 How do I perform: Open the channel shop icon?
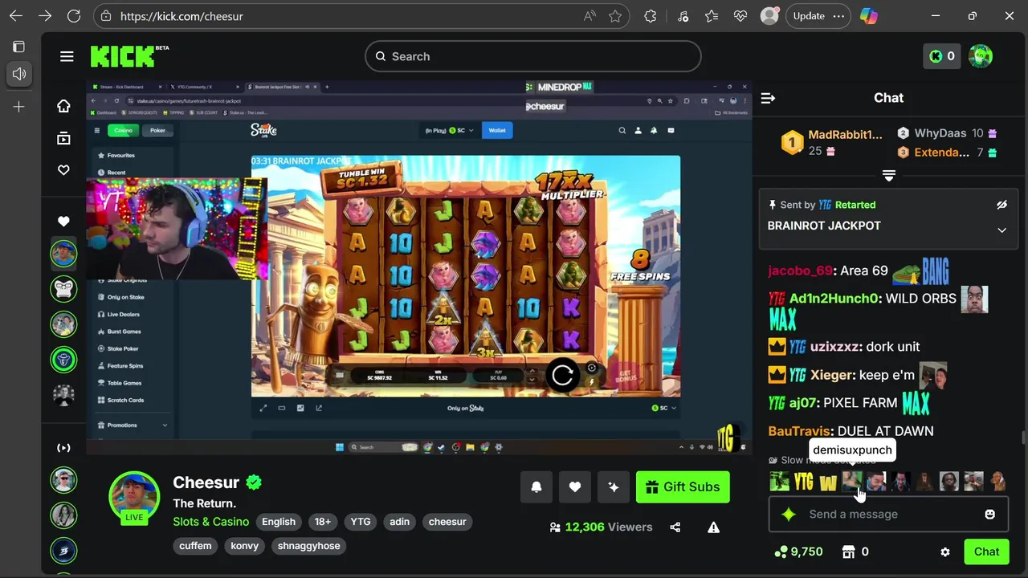click(848, 552)
